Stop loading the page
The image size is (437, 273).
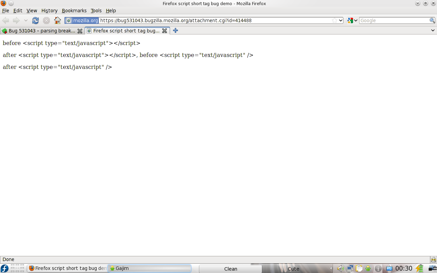pos(46,20)
